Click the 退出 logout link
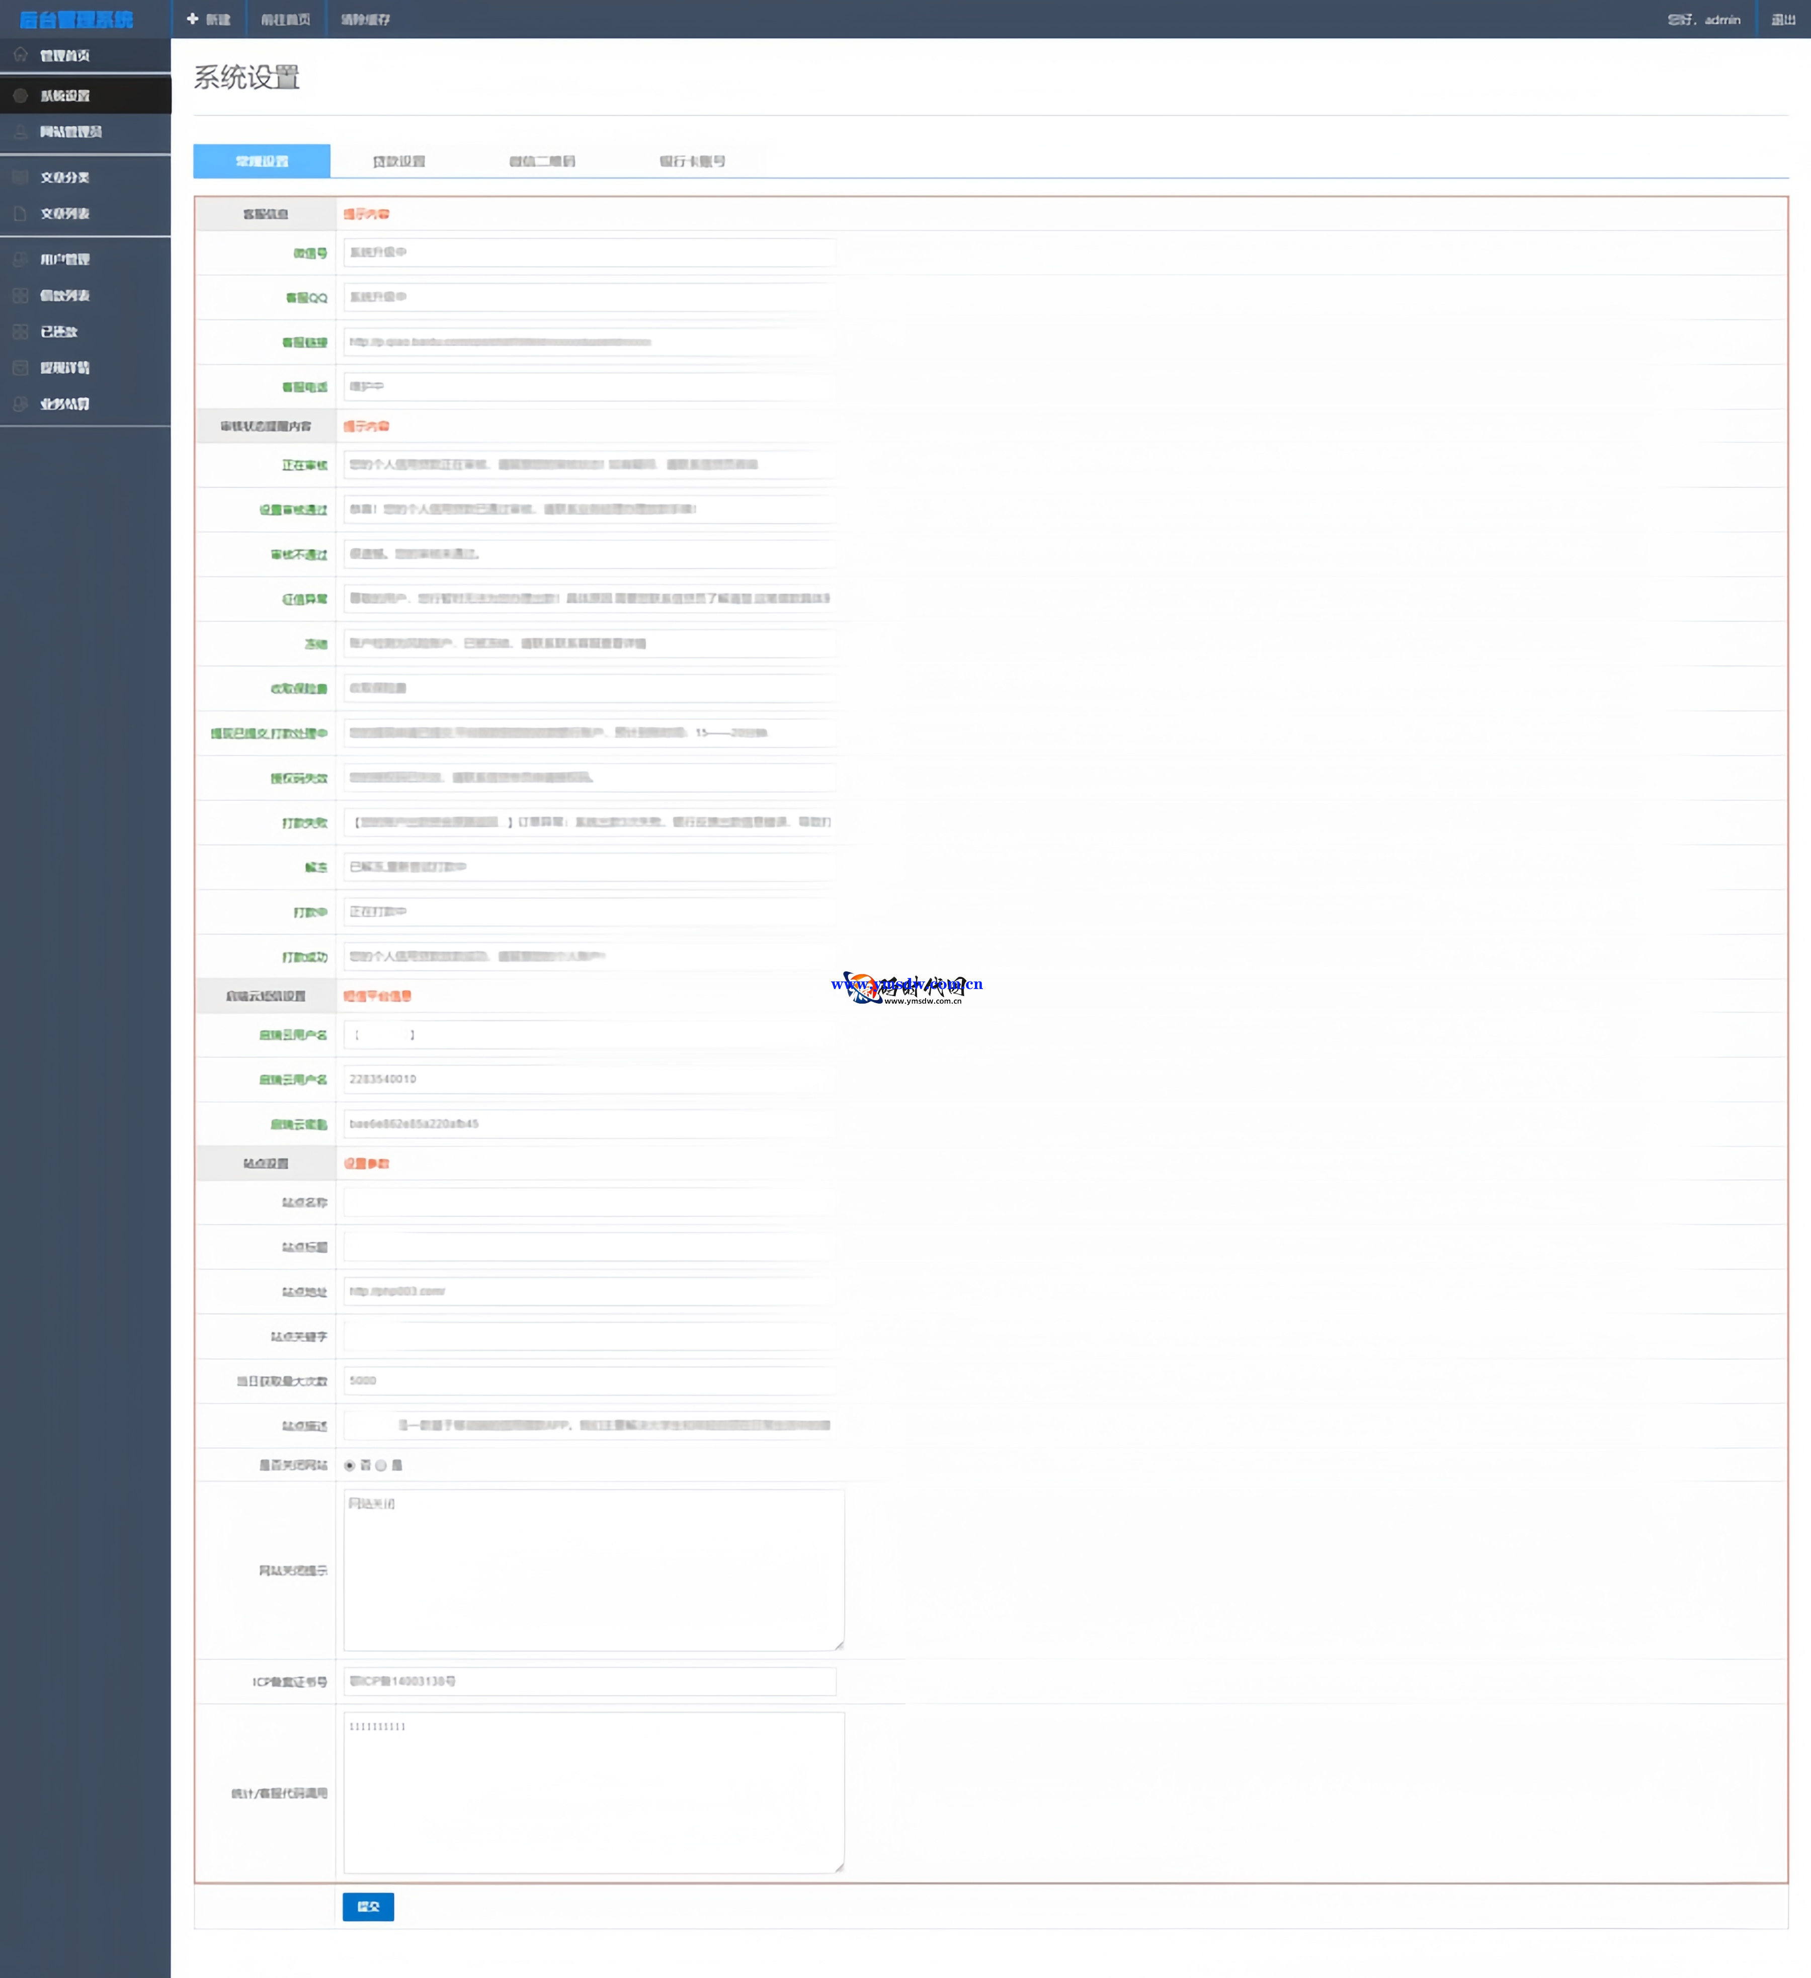Viewport: 1811px width, 1978px height. 1782,20
